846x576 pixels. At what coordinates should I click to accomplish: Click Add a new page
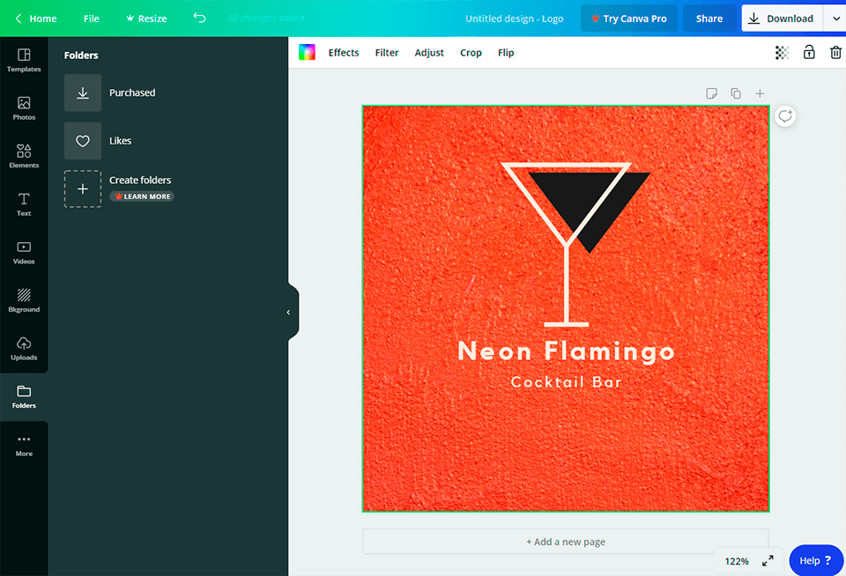[x=566, y=542]
